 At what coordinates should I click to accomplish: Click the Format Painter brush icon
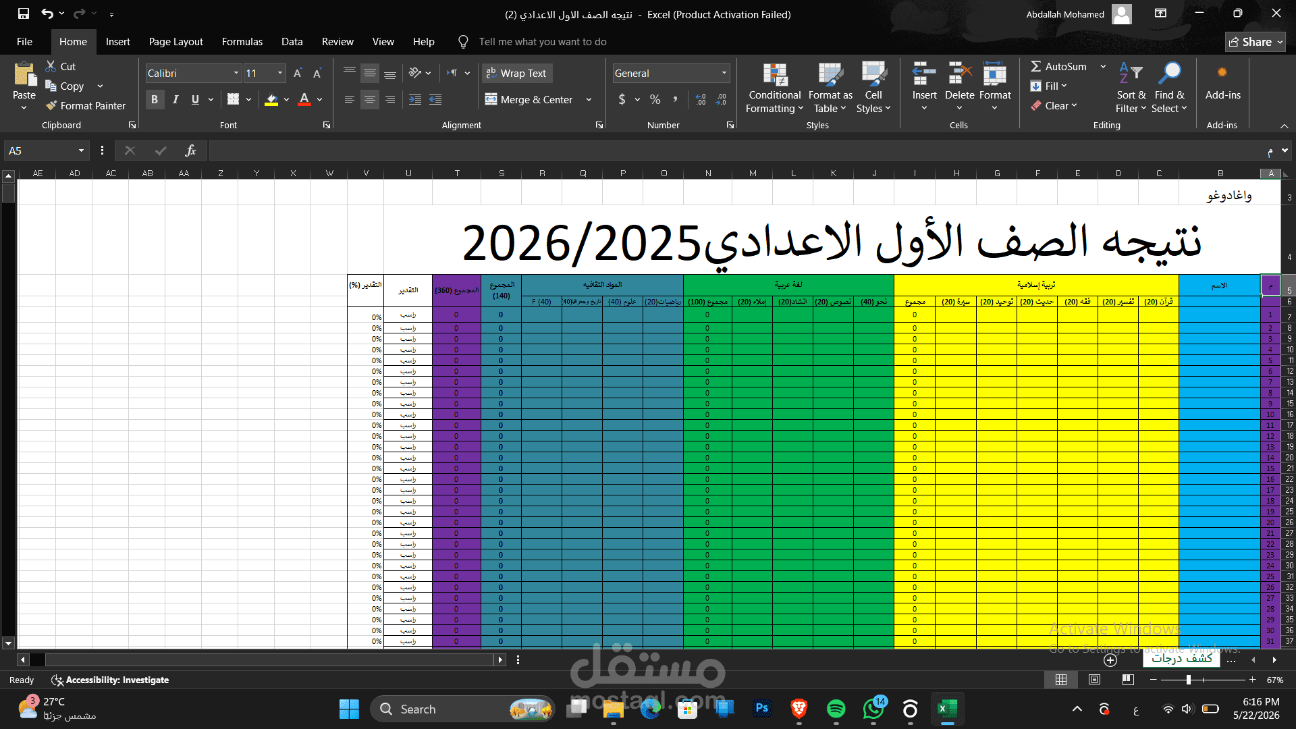pyautogui.click(x=51, y=105)
